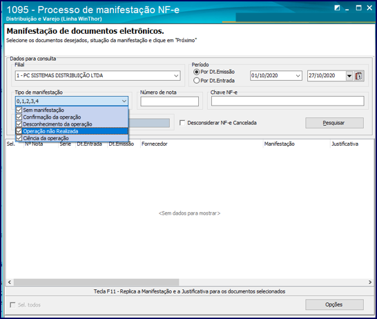Click the Opções button
Image resolution: width=377 pixels, height=319 pixels.
coord(334,304)
